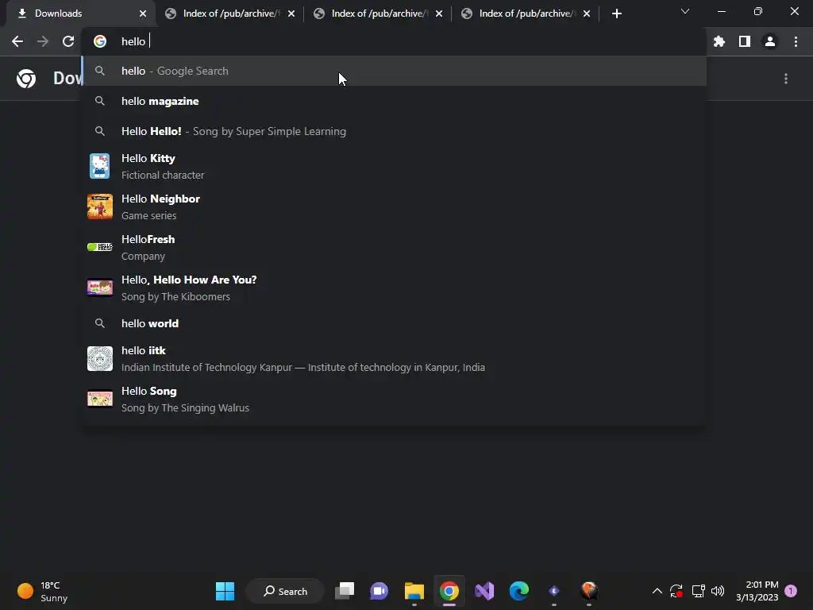Screen dimensions: 813x610
Task: Choose Hello Kitty fictional character suggestion
Action: [394, 167]
